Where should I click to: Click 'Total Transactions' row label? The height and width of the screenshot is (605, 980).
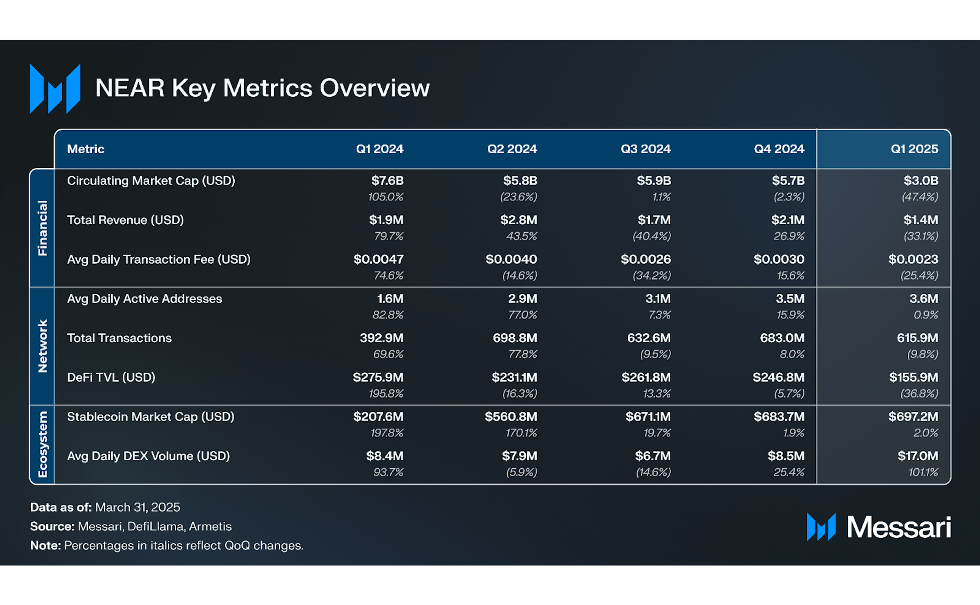119,338
